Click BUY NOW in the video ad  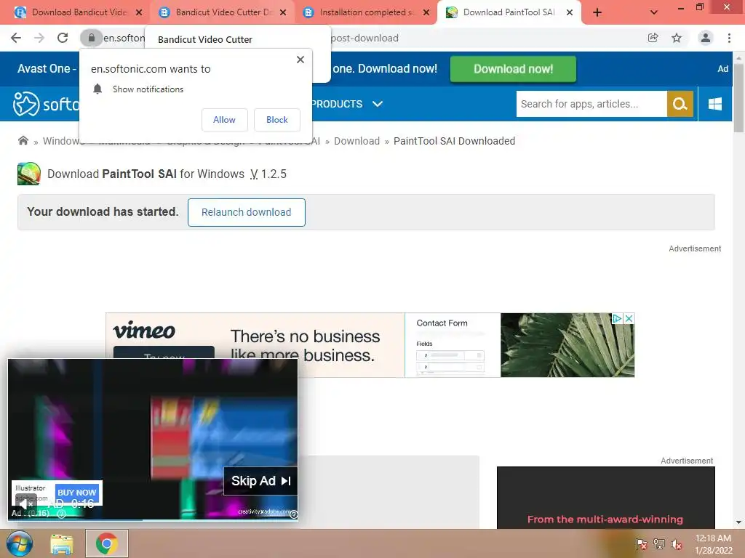(77, 492)
